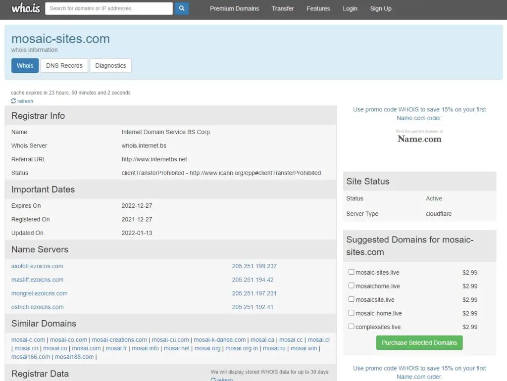Open similar domain mosai188.com
The width and height of the screenshot is (507, 381).
[74, 356]
